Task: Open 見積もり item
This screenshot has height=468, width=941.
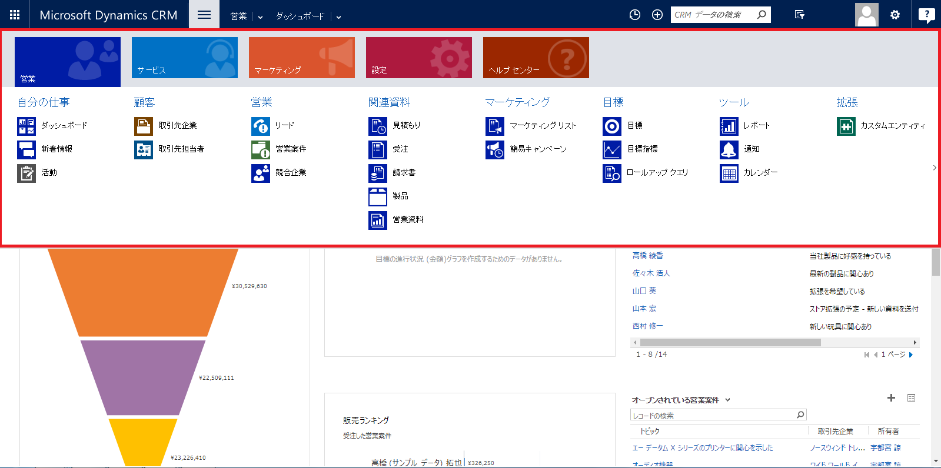Action: point(395,126)
